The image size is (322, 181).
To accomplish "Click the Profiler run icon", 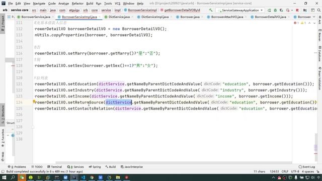I will [x=288, y=10].
